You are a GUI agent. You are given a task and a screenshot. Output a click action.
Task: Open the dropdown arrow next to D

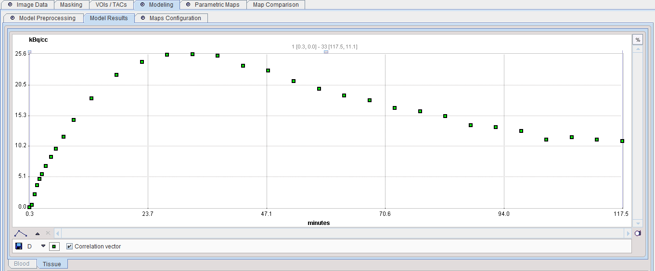[43, 246]
